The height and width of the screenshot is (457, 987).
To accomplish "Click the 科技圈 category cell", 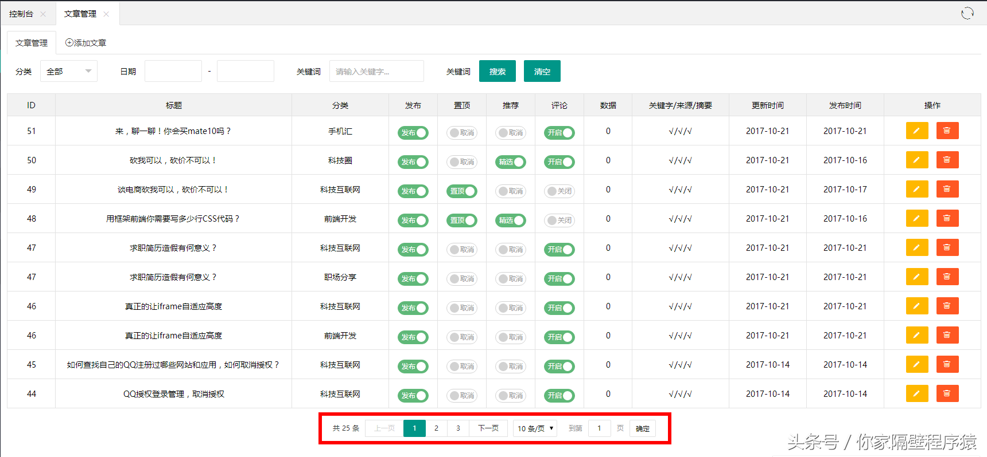I will coord(340,160).
